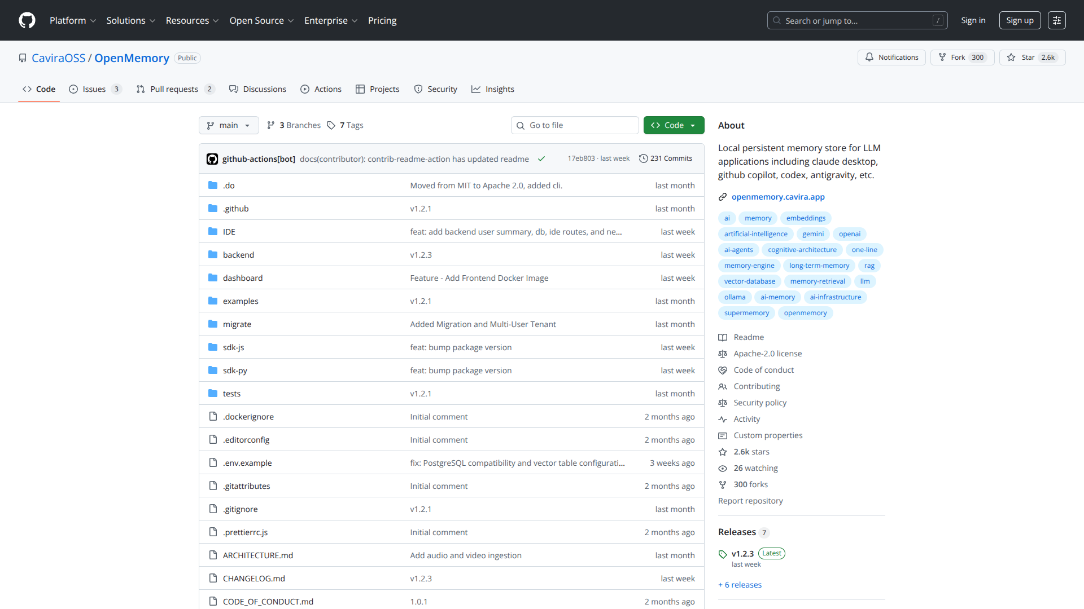Viewport: 1084px width, 609px height.
Task: Open the Security shield icon
Action: (x=418, y=89)
